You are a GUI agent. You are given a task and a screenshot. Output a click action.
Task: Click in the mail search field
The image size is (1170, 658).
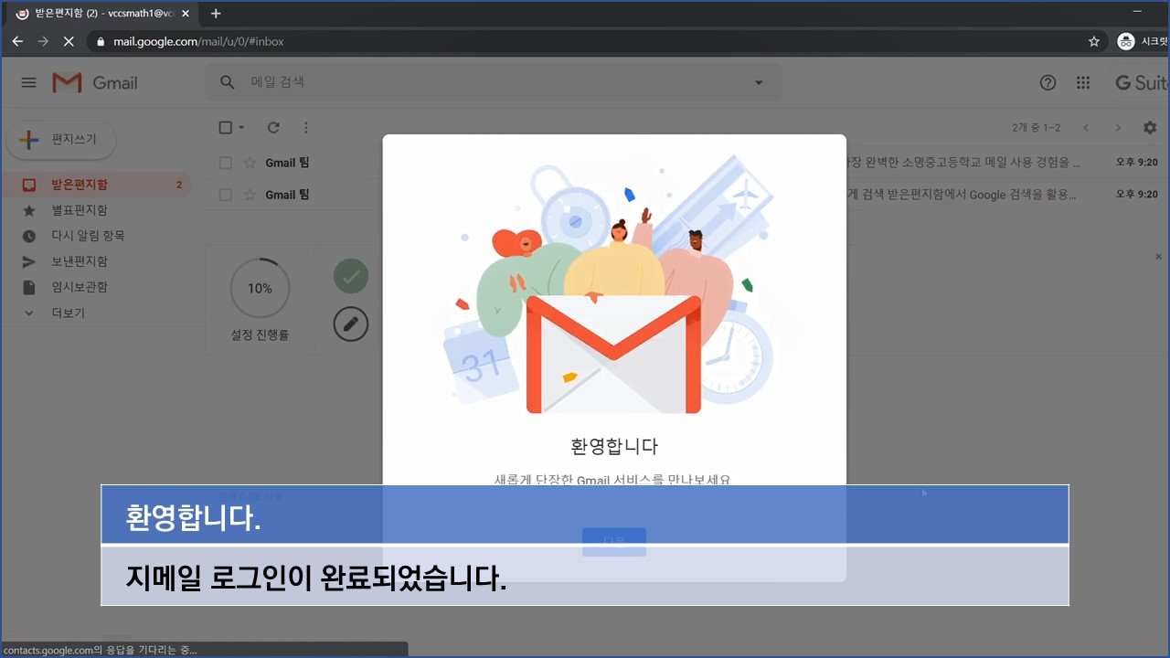[494, 82]
